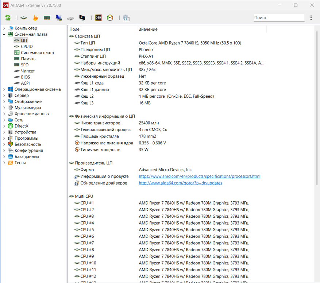Click the disk drive benchmark icon
This screenshot has width=320, height=283.
click(70, 18)
